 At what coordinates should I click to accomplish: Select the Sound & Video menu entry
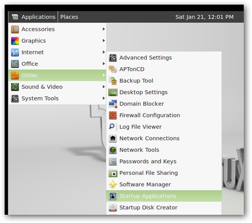coord(57,87)
